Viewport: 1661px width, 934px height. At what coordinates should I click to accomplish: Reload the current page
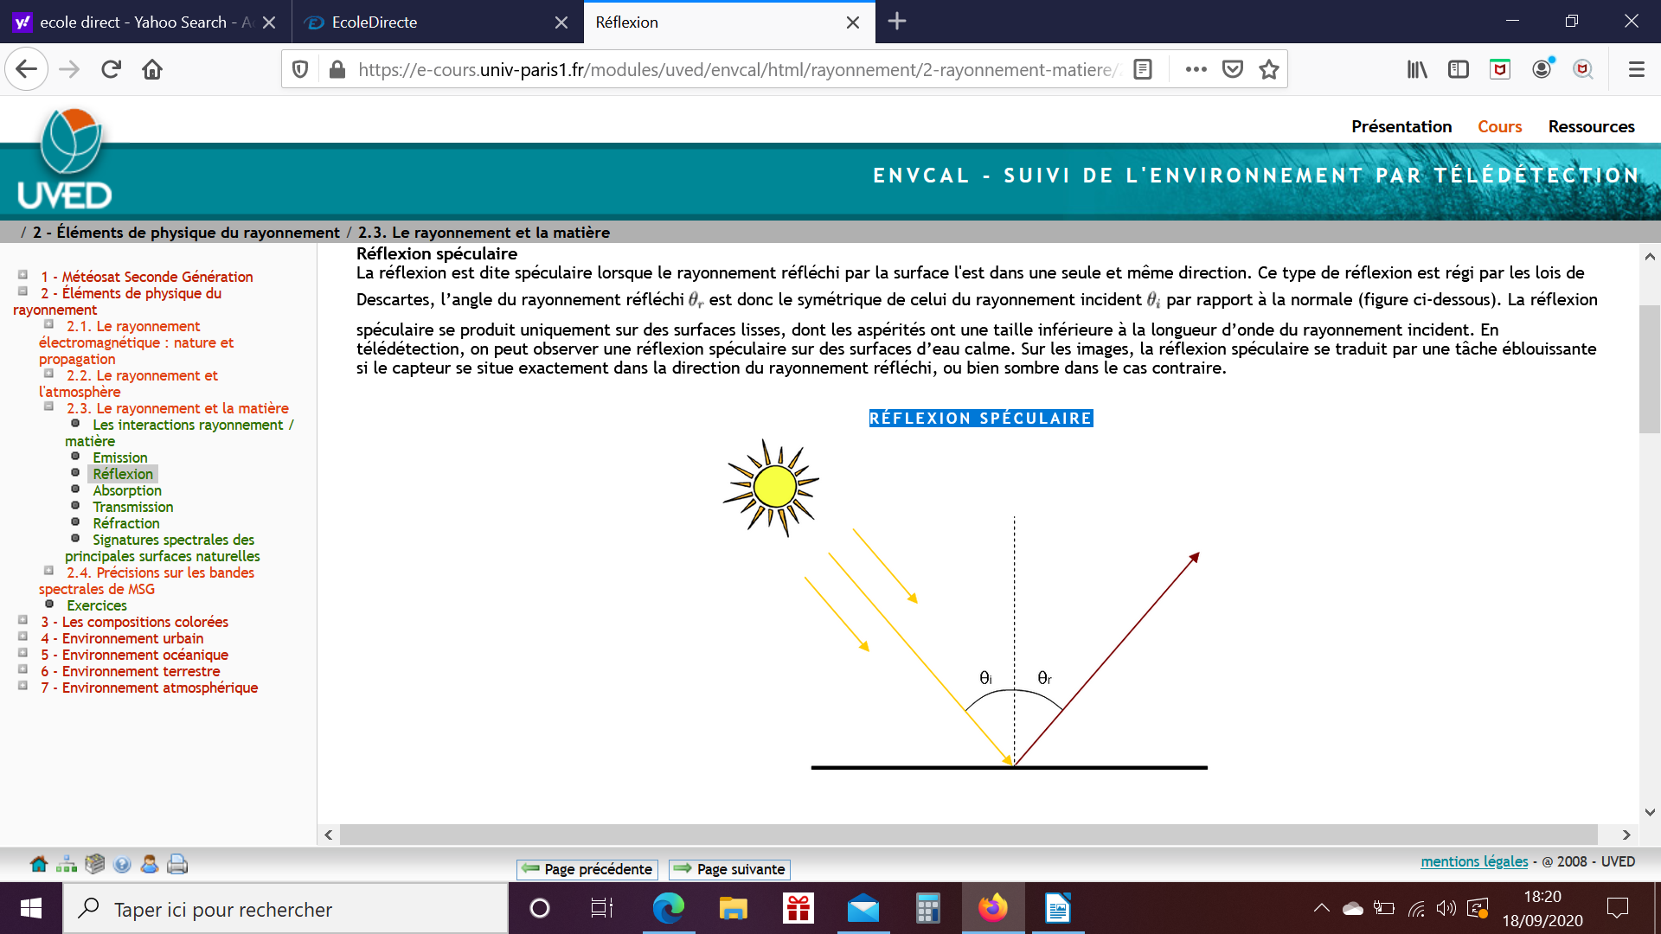(111, 69)
